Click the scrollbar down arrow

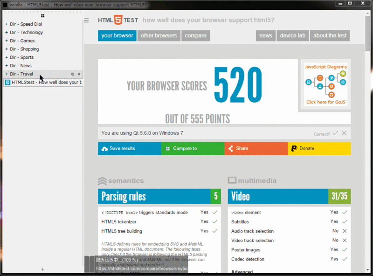pos(368,270)
